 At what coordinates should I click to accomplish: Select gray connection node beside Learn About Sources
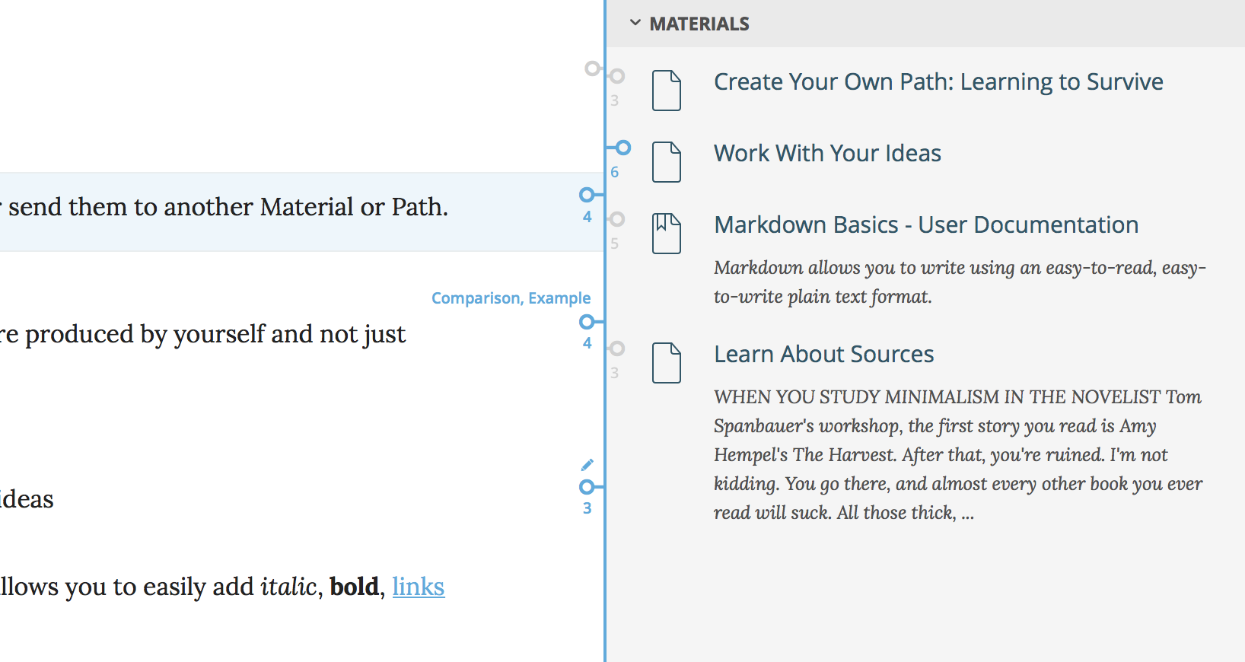tap(617, 349)
